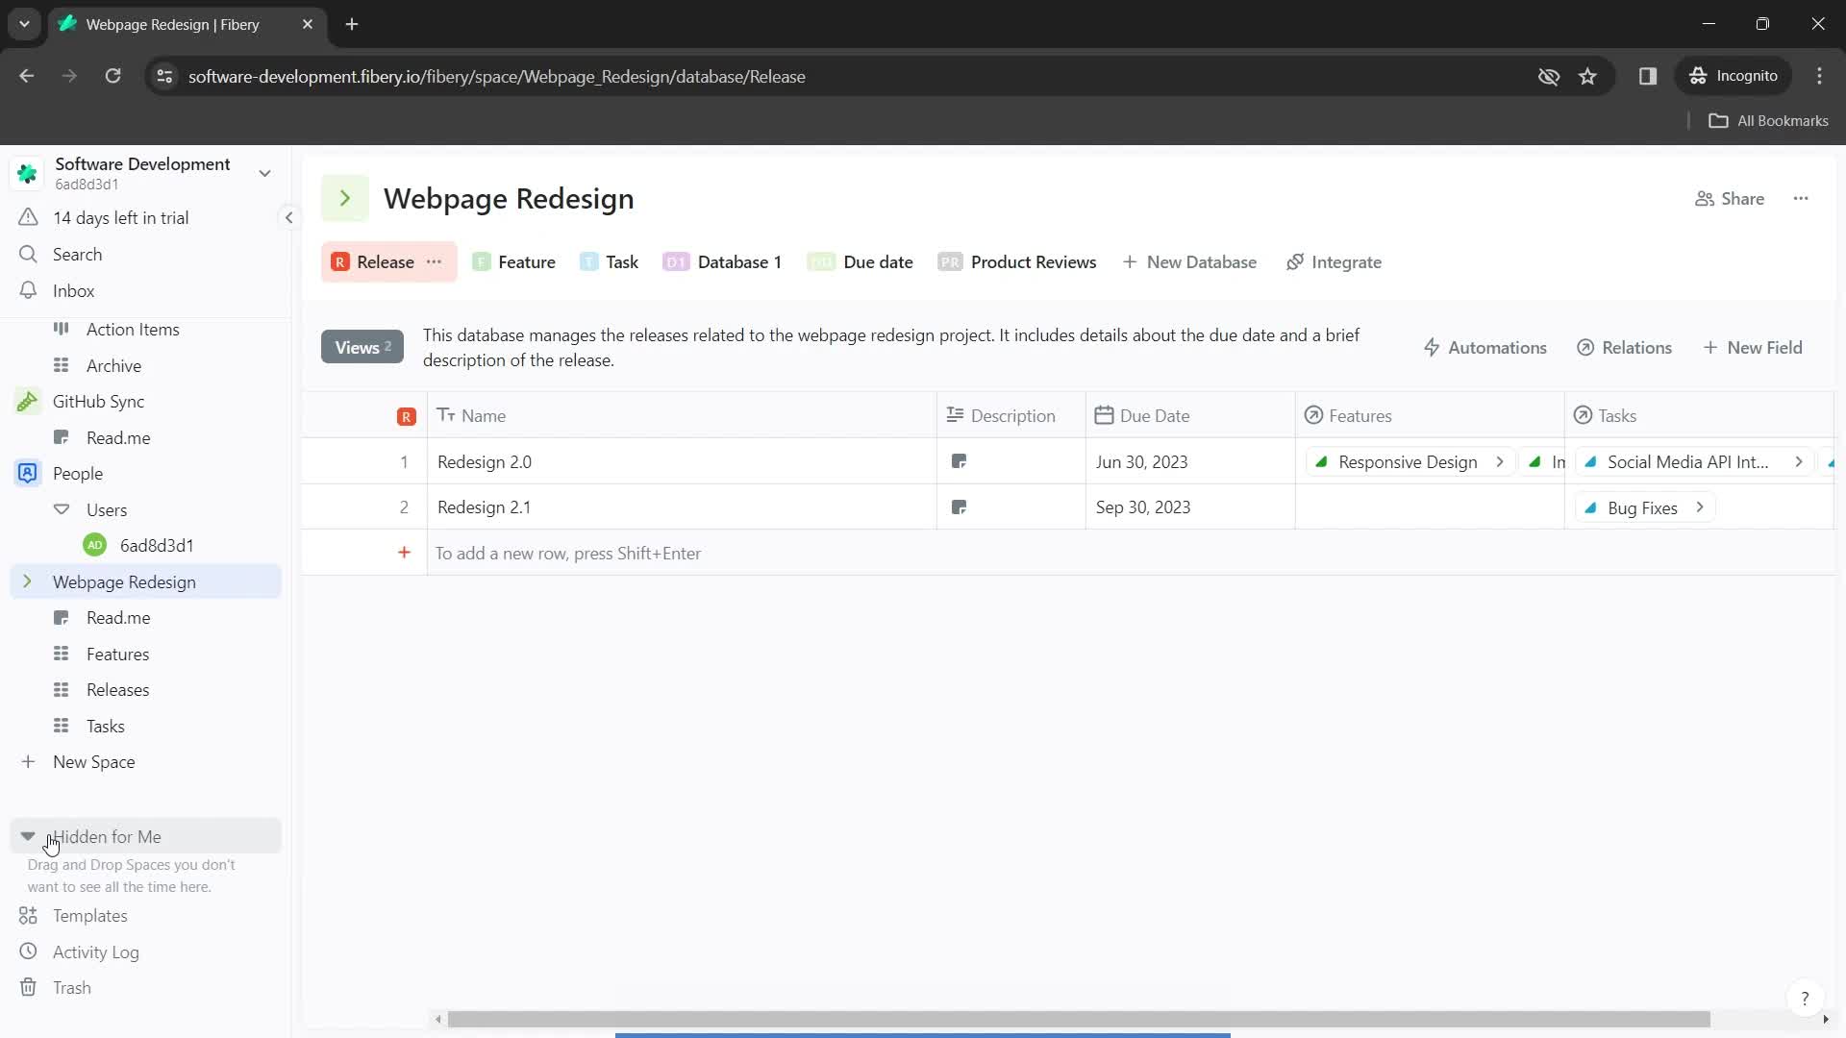Click Add new row button
The height and width of the screenshot is (1038, 1846).
click(405, 553)
